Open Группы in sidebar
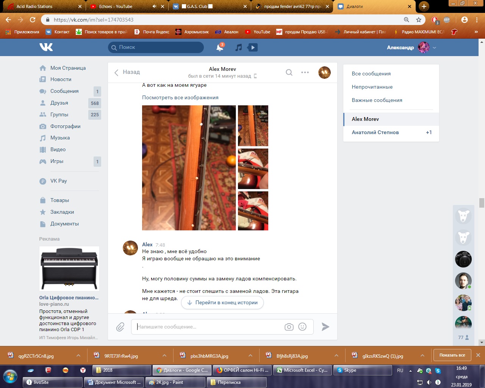This screenshot has height=388, width=485. click(x=59, y=114)
